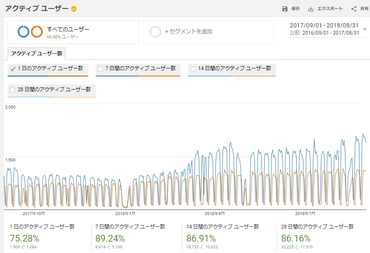This screenshot has width=370, height=253.
Task: Click the 2018年4月 axis label on chart
Action: pyautogui.click(x=215, y=213)
